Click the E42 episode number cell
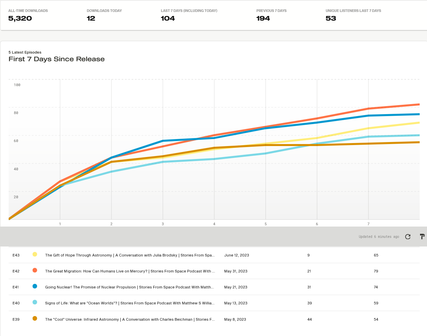The width and height of the screenshot is (427, 336). (16, 271)
